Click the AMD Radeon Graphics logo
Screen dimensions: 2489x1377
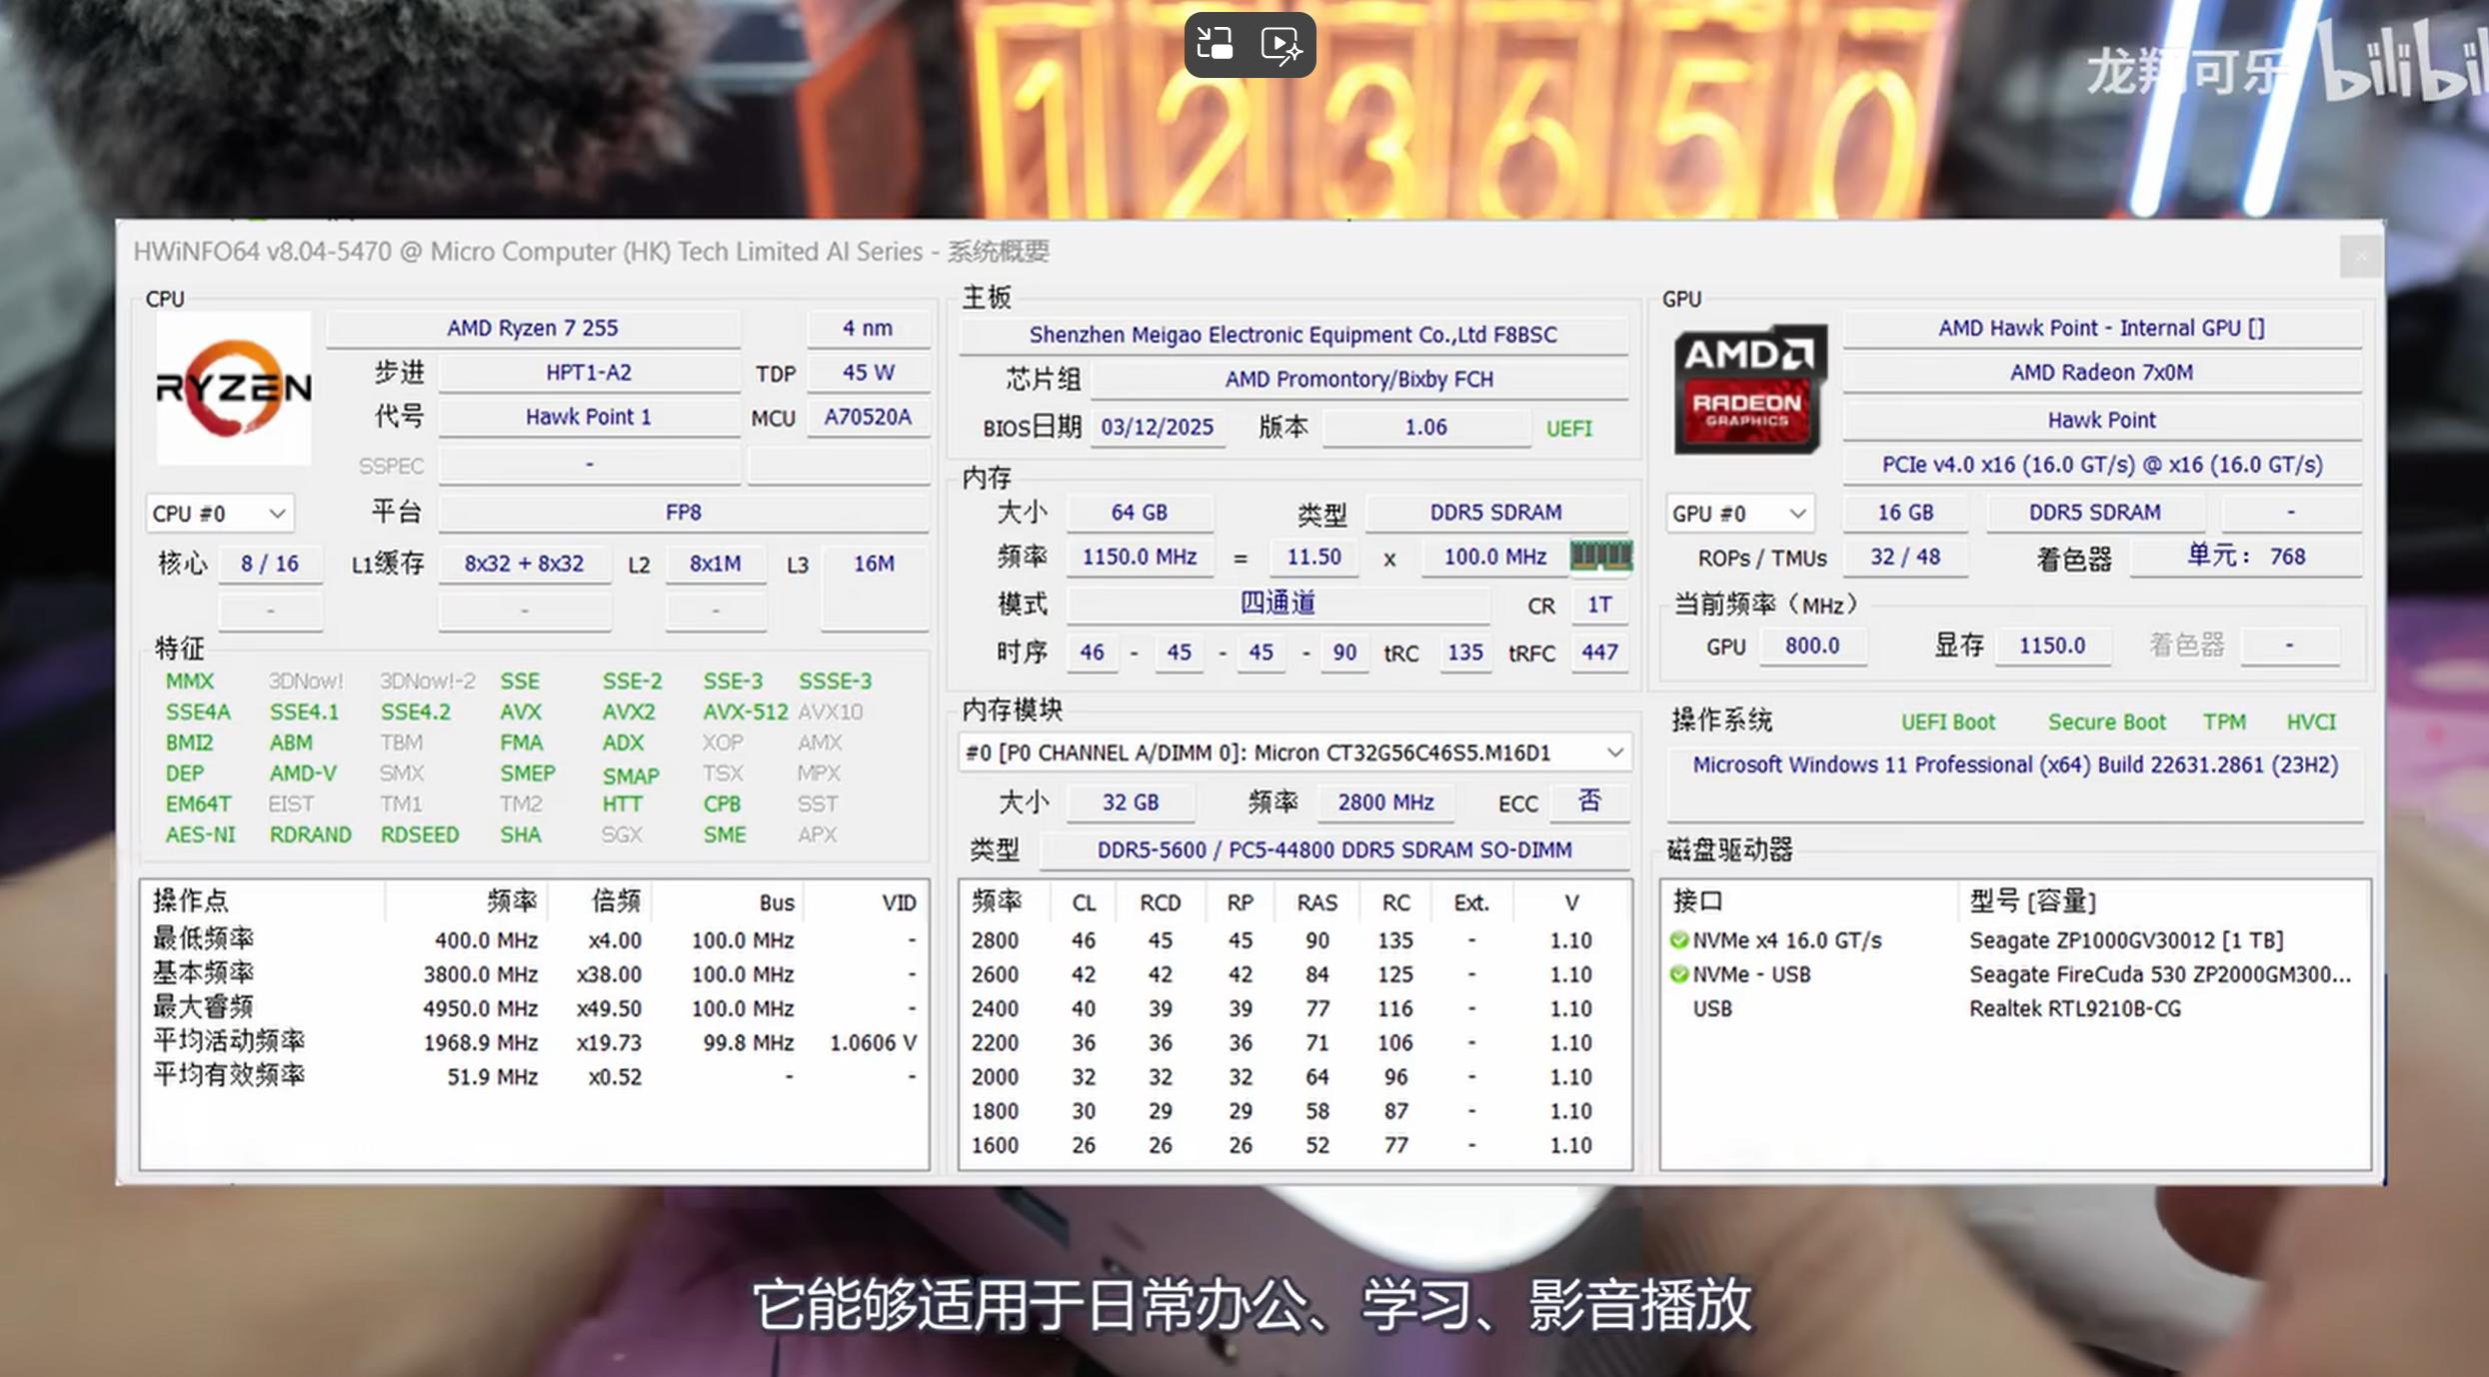click(1749, 388)
